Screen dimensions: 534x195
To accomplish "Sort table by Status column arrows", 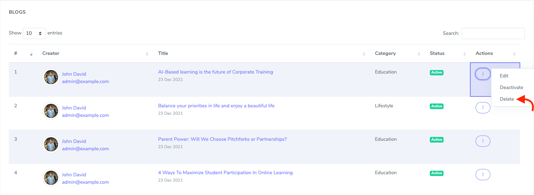I will pyautogui.click(x=464, y=54).
